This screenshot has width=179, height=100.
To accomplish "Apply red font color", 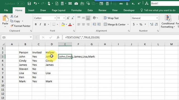I will click(70, 24).
